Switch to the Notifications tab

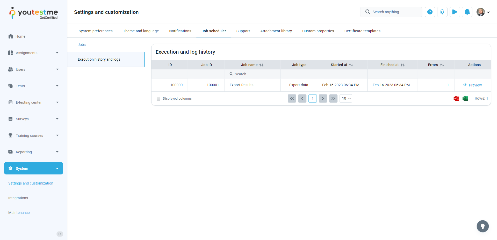pos(180,31)
